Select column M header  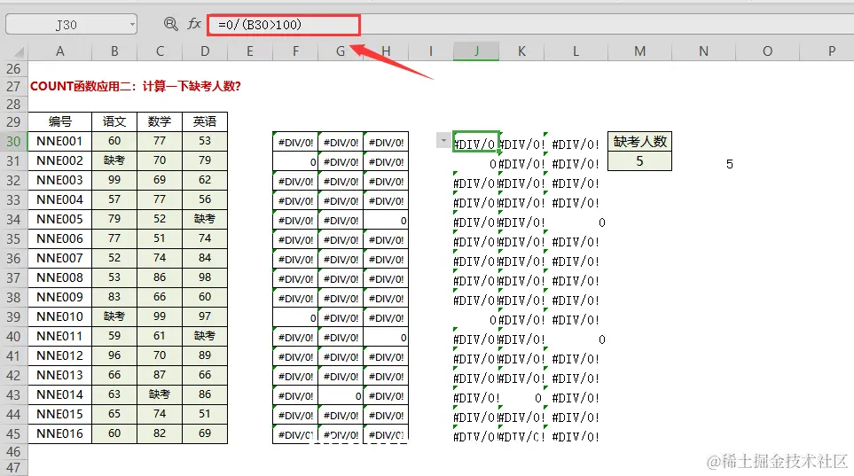pyautogui.click(x=639, y=51)
